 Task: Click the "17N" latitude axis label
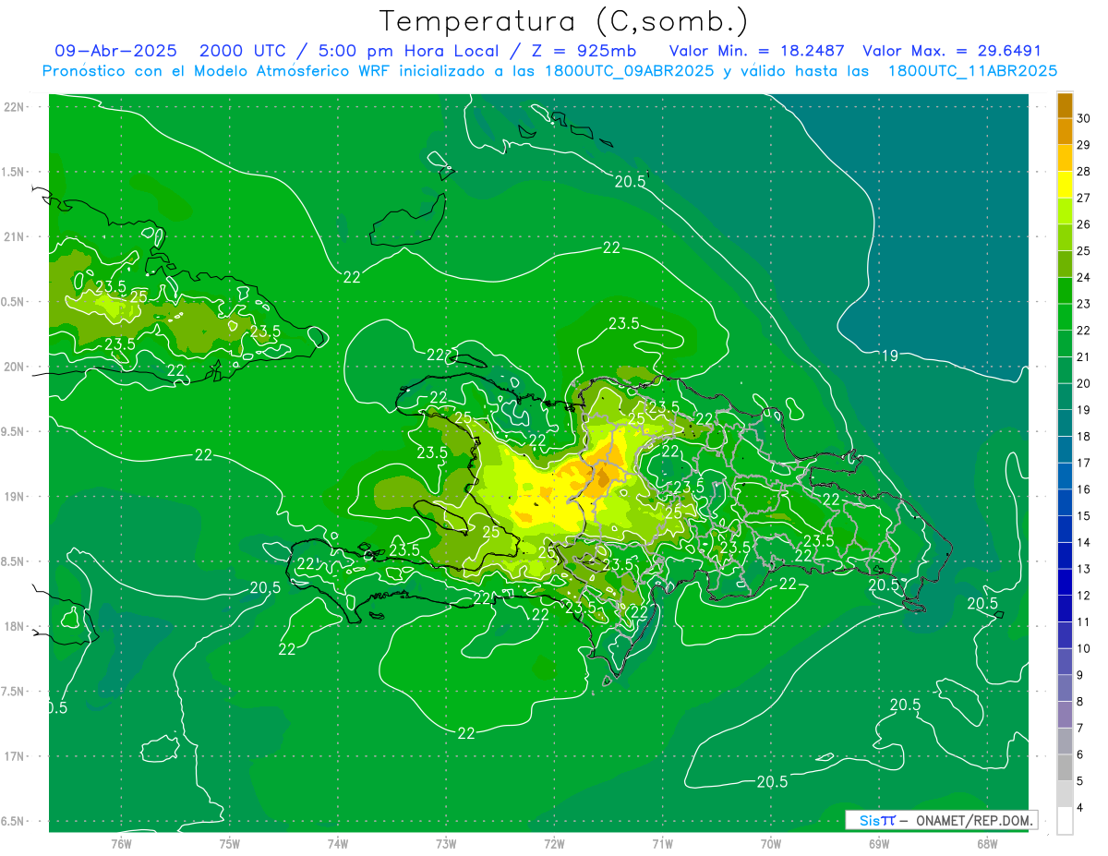(16, 756)
